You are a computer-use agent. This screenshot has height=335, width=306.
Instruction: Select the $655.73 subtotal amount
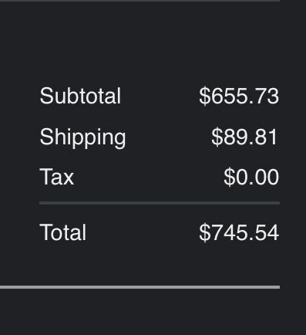tap(239, 96)
